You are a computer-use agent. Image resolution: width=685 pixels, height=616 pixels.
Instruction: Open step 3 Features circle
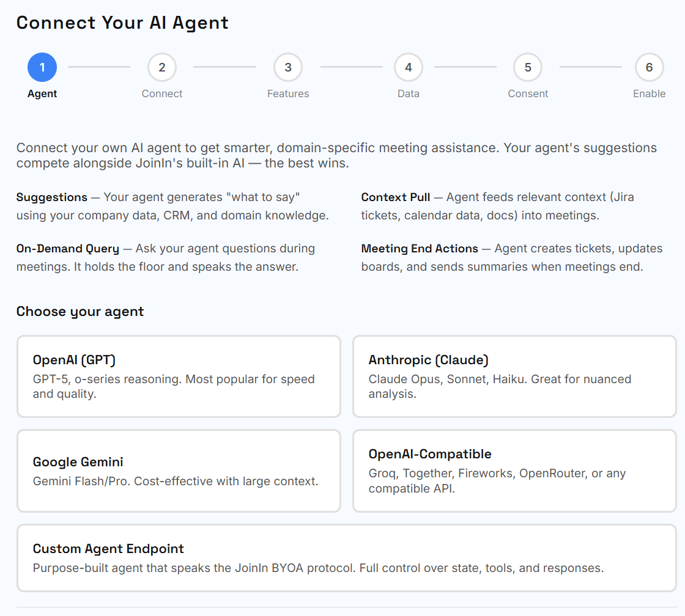pyautogui.click(x=288, y=67)
